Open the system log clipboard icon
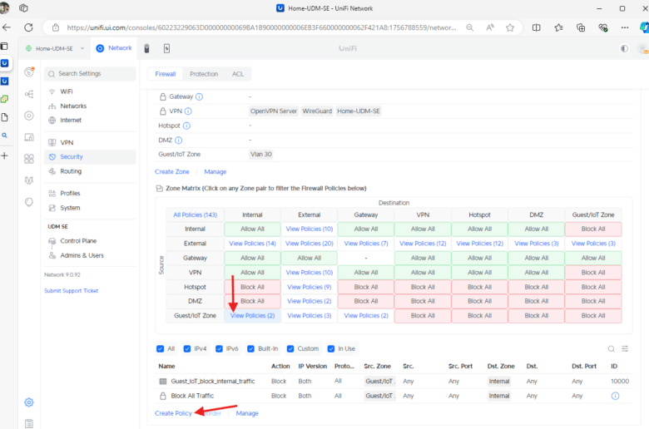 29,423
